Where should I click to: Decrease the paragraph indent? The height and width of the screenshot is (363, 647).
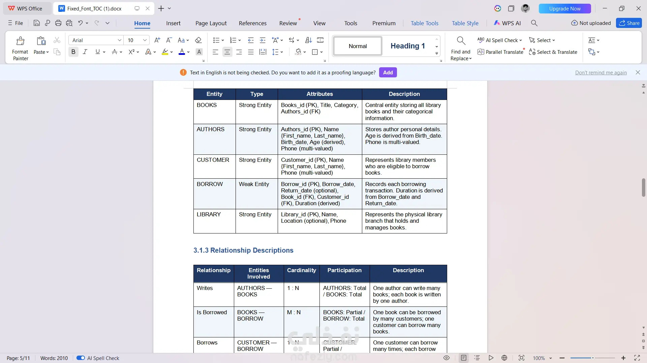point(251,40)
